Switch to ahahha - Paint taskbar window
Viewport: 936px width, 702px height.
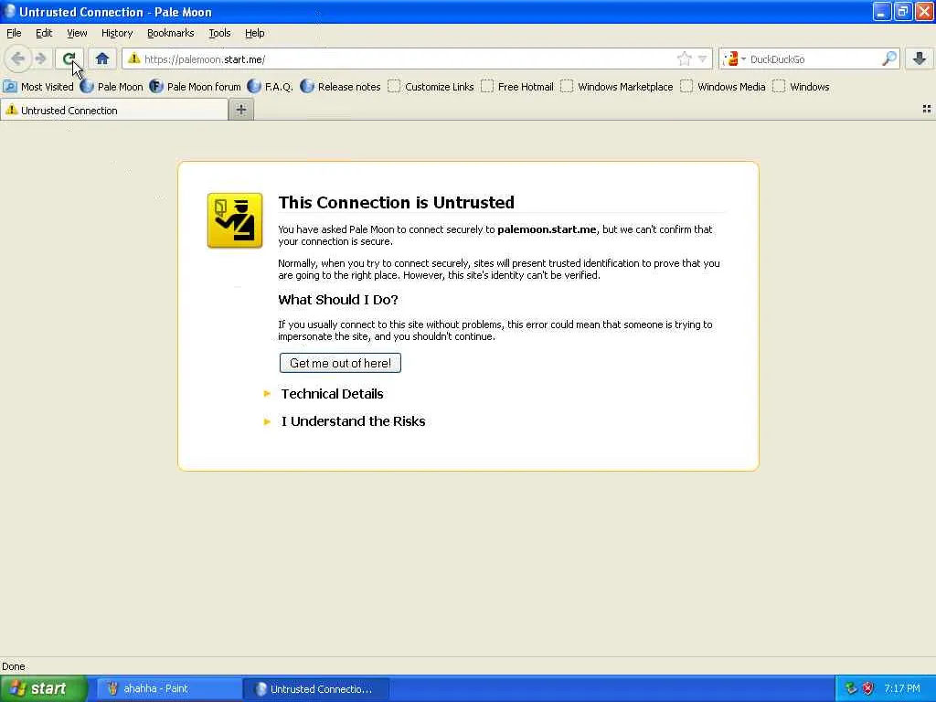coord(168,689)
